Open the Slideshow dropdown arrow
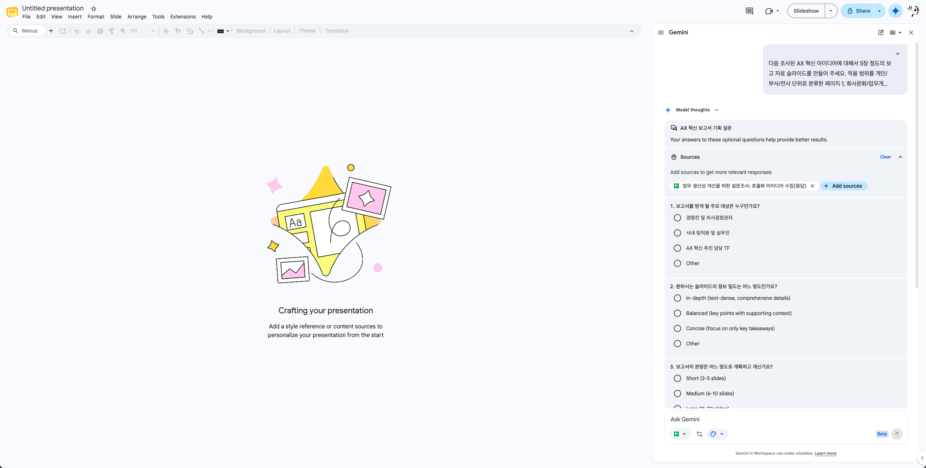Image resolution: width=926 pixels, height=468 pixels. (831, 11)
